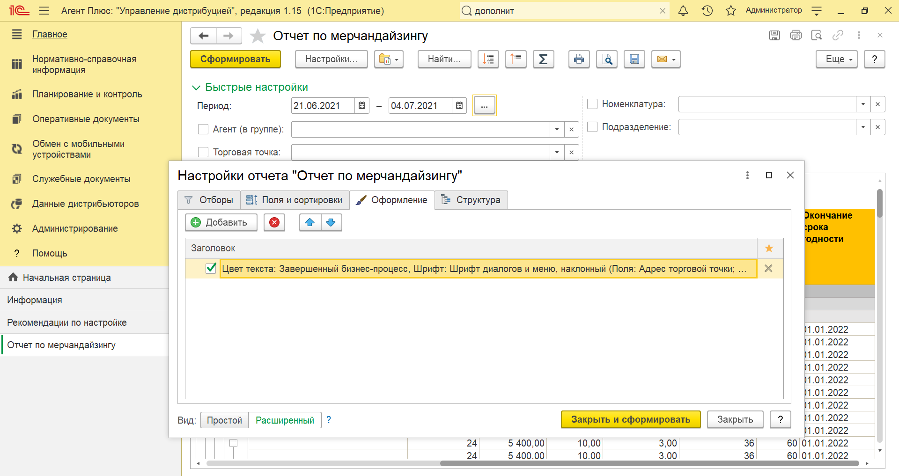The height and width of the screenshot is (476, 899).
Task: Open Номенклатура dropdown arrow
Action: [863, 104]
